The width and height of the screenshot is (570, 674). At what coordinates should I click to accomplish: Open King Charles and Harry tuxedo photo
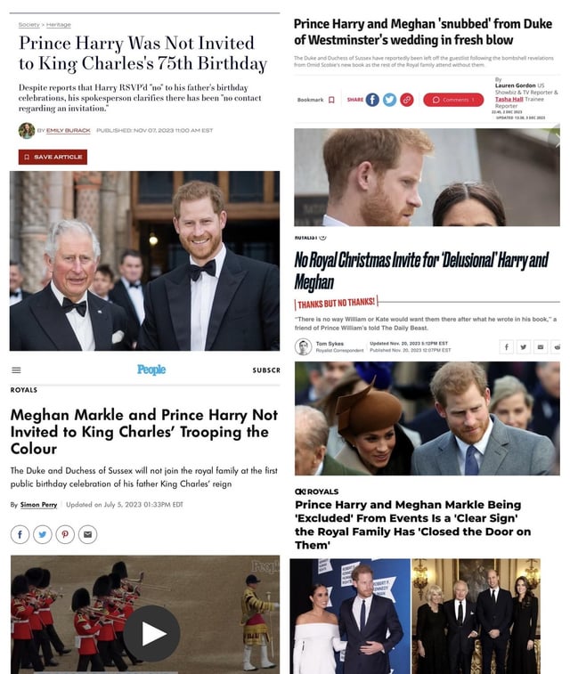[x=144, y=261]
